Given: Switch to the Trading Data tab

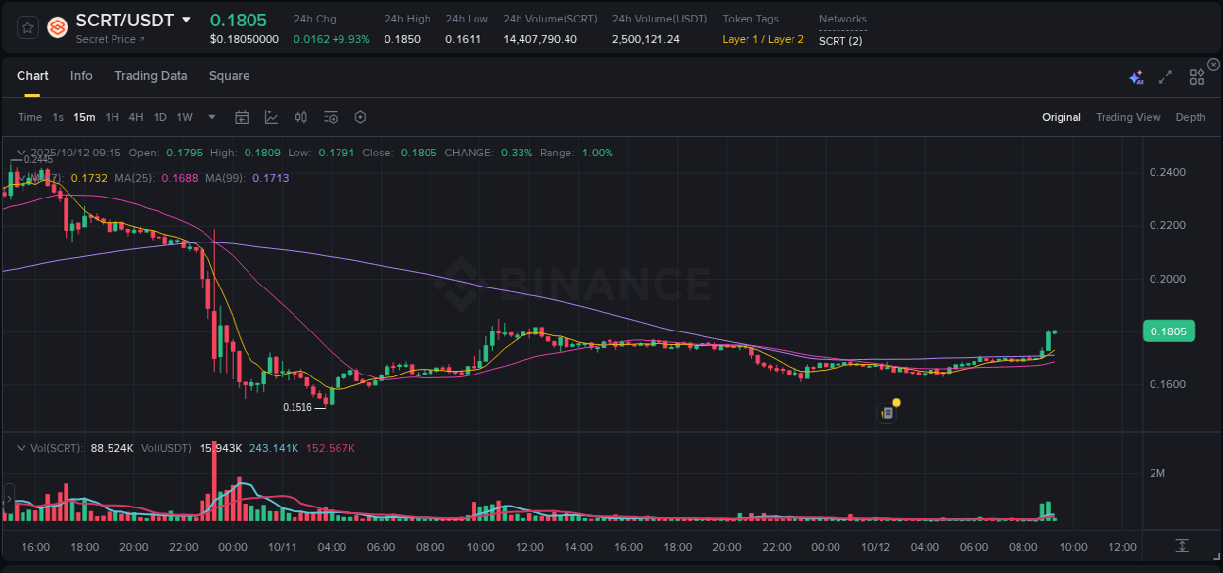Looking at the screenshot, I should [x=151, y=75].
